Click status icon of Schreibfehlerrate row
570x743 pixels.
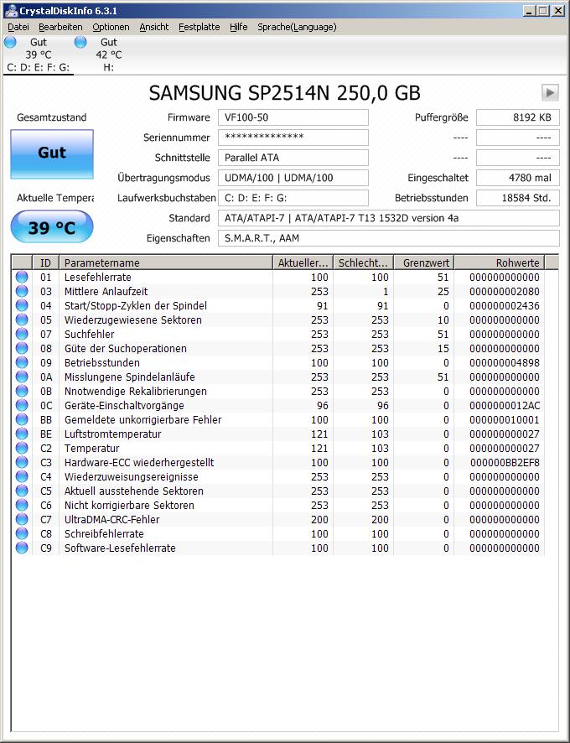coord(22,533)
